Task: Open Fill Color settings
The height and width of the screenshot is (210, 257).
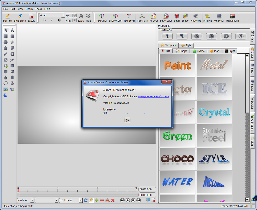Action: [154, 18]
